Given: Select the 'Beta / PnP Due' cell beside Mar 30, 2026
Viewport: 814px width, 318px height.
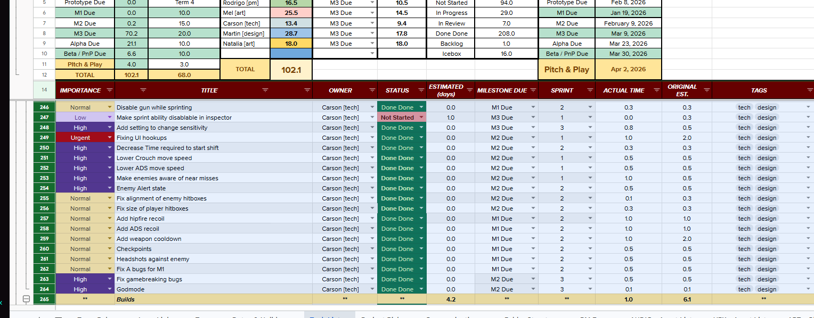Looking at the screenshot, I should 567,54.
